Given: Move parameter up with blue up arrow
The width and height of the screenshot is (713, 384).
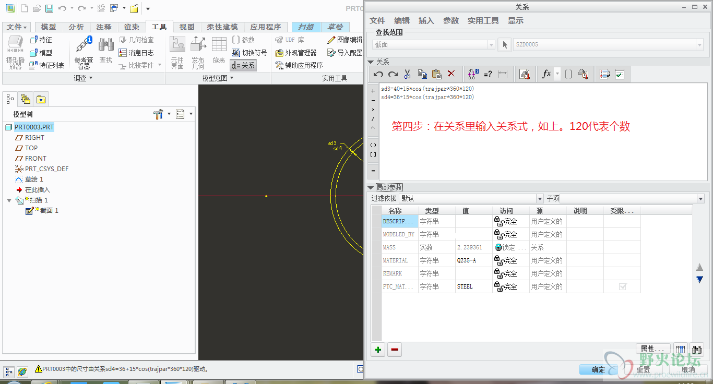Looking at the screenshot, I should pyautogui.click(x=700, y=267).
